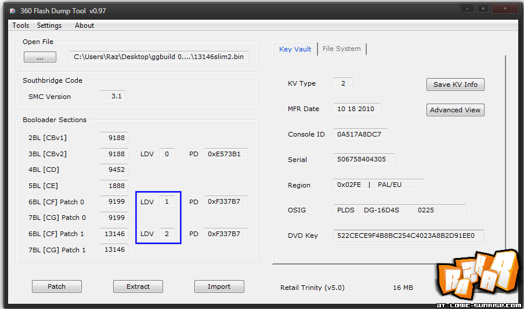524x309 pixels.
Task: Click the Extract button
Action: (138, 286)
